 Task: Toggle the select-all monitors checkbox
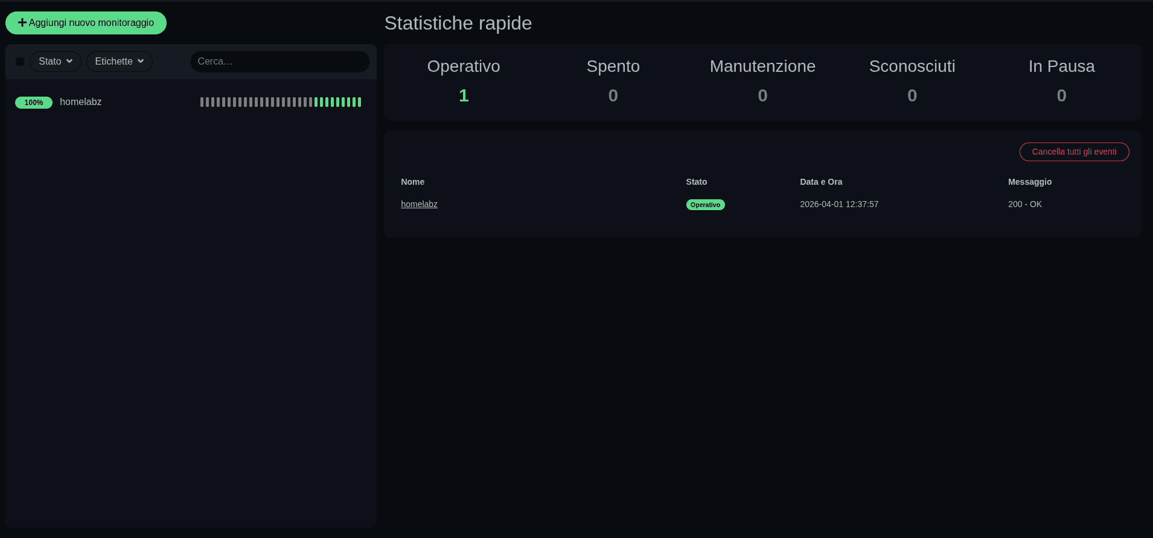pyautogui.click(x=20, y=62)
